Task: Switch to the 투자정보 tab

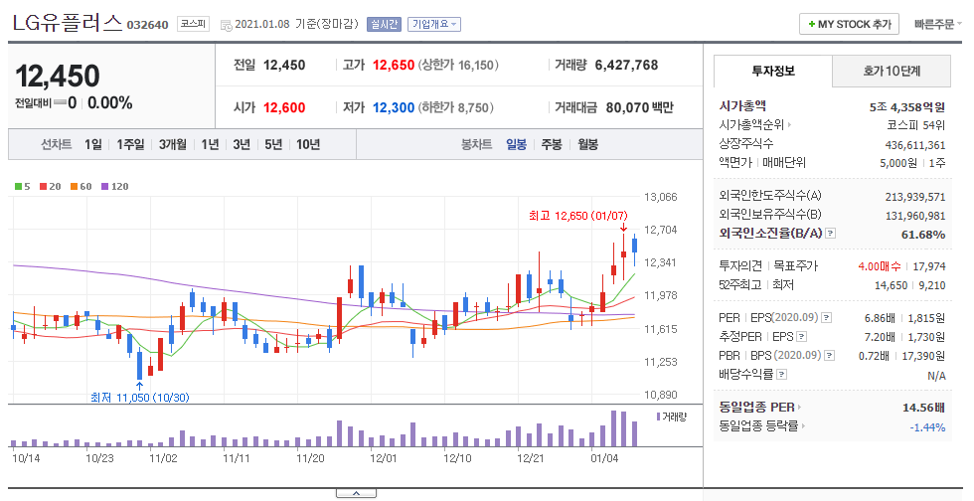Action: pos(773,71)
